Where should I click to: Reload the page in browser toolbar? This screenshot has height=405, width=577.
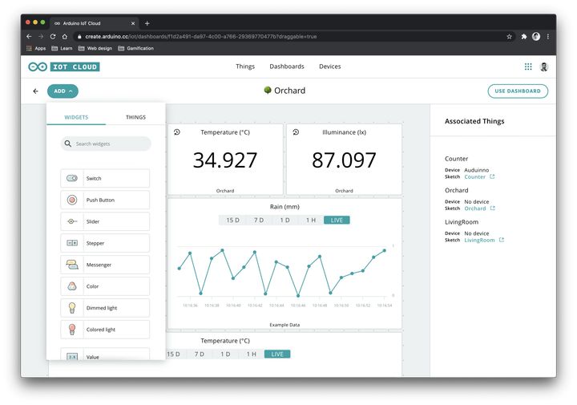(53, 36)
